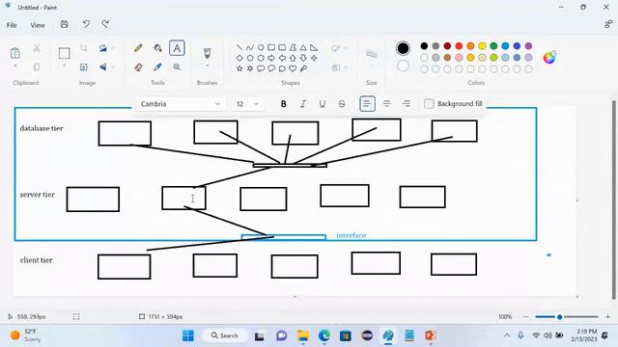Open the weather widget showing 52°F
Screen dimensions: 618x347
pos(26,335)
